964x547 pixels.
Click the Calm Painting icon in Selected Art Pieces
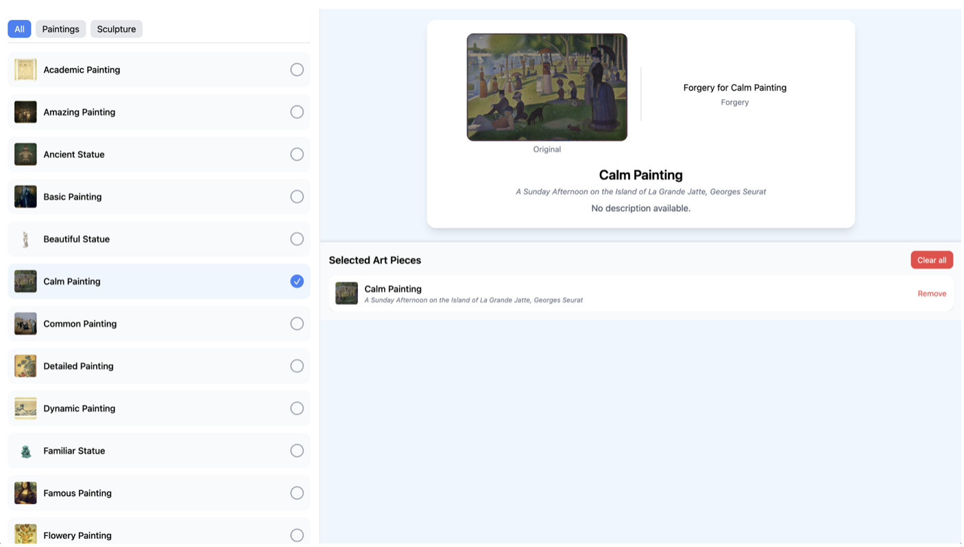pos(346,293)
